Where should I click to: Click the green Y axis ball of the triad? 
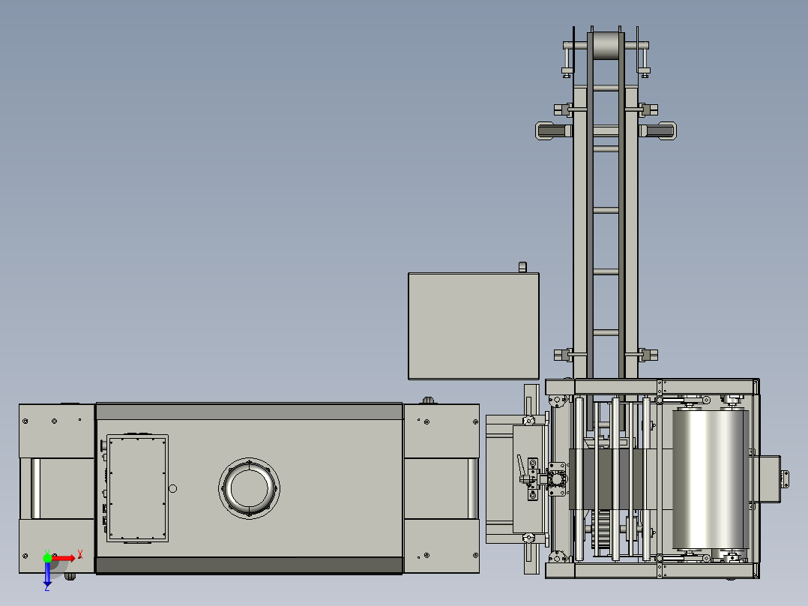(x=47, y=557)
